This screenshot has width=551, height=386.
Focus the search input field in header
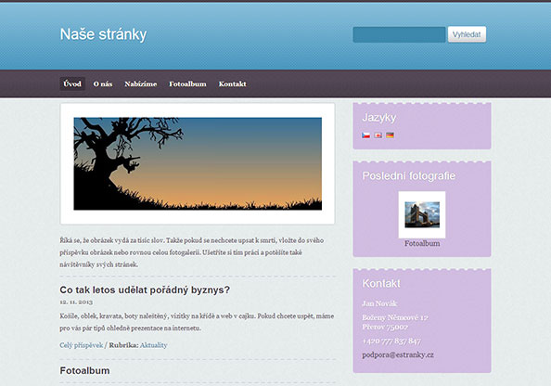click(x=399, y=34)
